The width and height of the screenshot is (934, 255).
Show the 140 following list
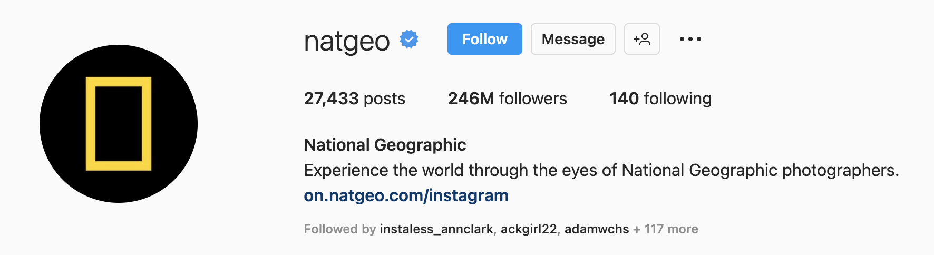coord(660,99)
